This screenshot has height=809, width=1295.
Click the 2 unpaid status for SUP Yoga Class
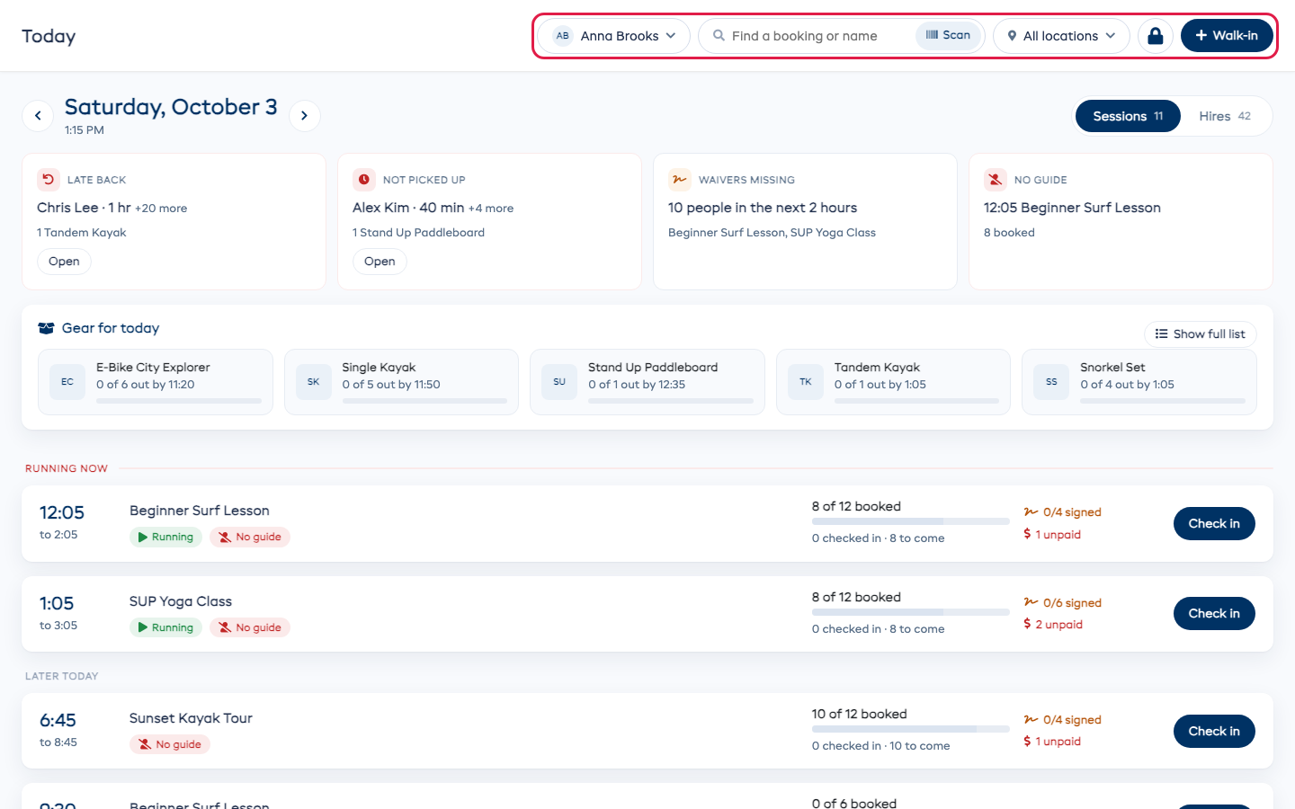pyautogui.click(x=1053, y=625)
